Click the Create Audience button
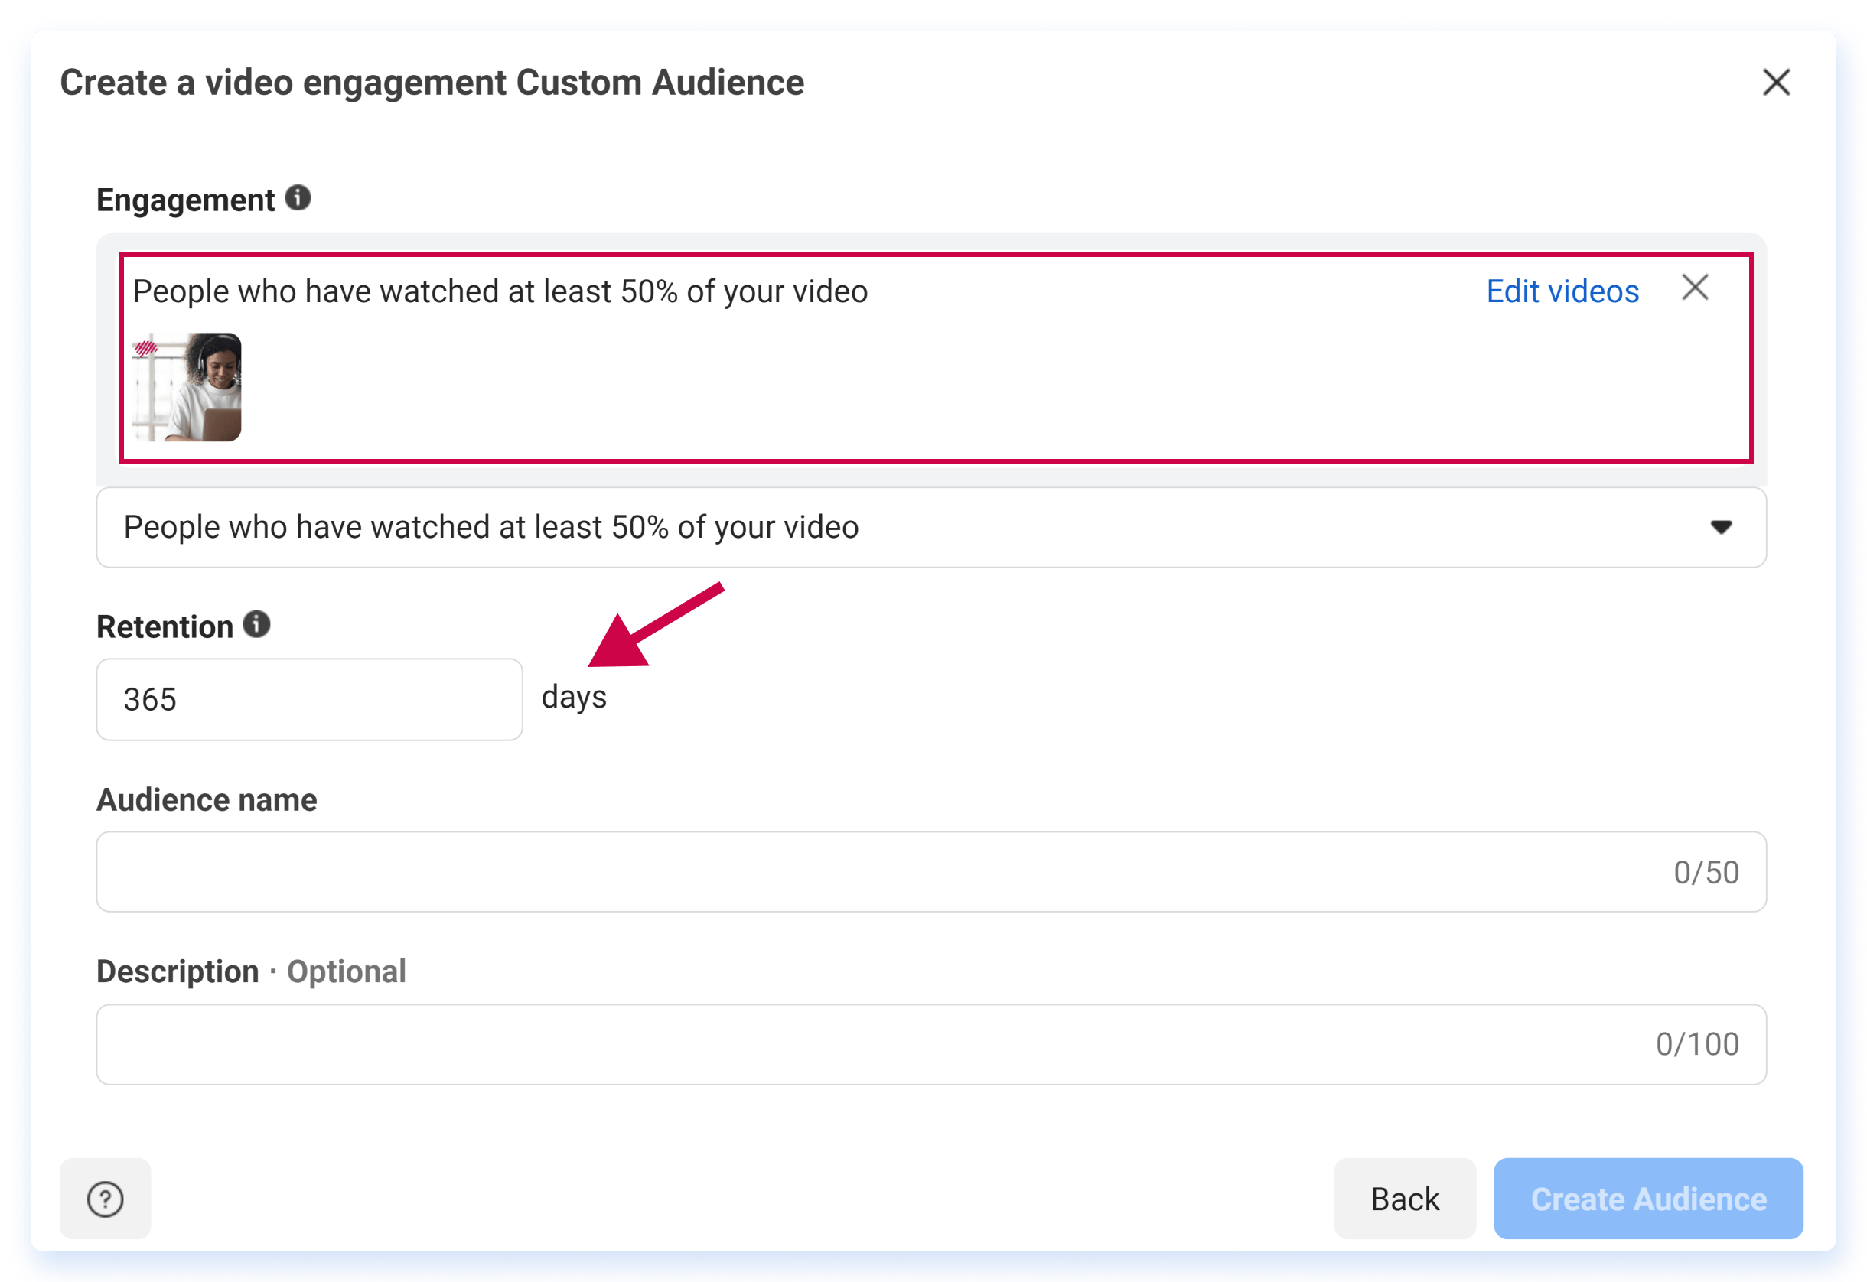The height and width of the screenshot is (1282, 1867). pyautogui.click(x=1648, y=1199)
